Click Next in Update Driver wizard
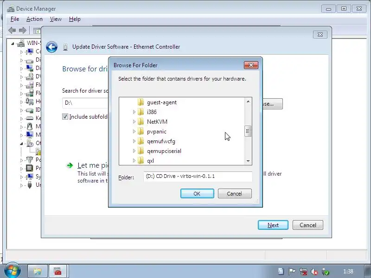 point(273,225)
